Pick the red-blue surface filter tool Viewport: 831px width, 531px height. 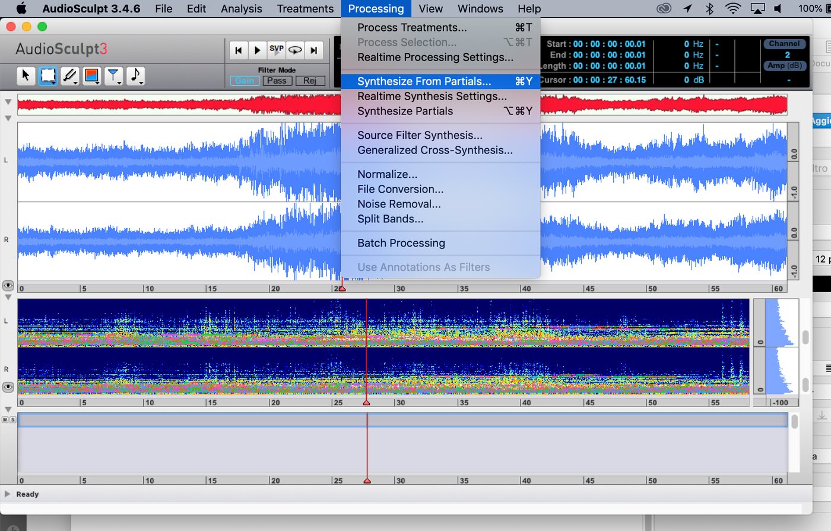[x=91, y=75]
